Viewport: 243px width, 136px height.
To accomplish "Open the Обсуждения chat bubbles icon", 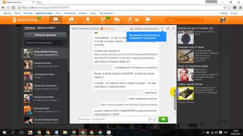I will click(71, 20).
